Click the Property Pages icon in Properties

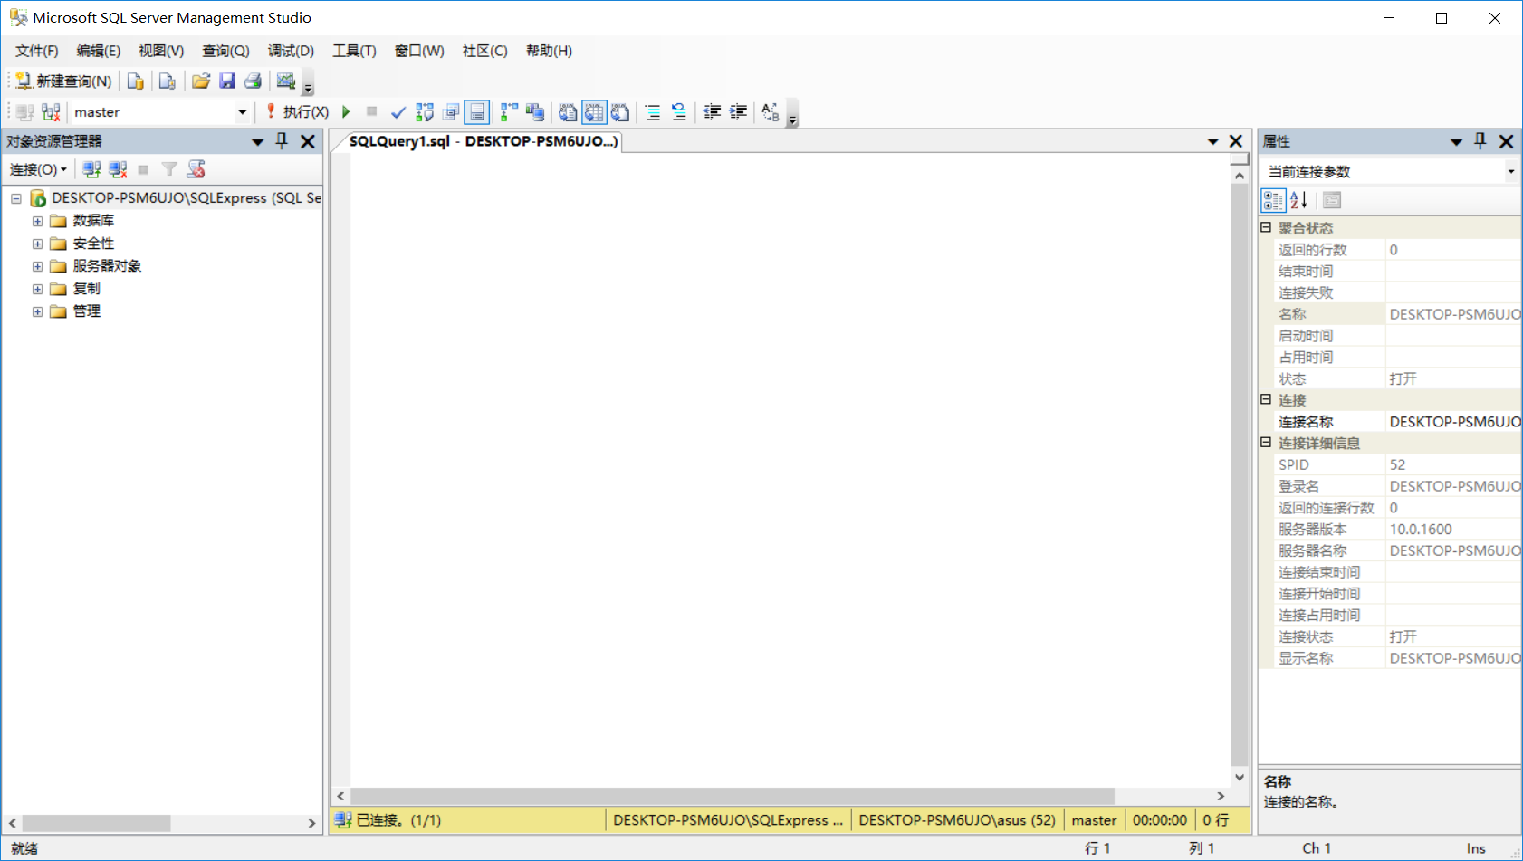(1332, 200)
